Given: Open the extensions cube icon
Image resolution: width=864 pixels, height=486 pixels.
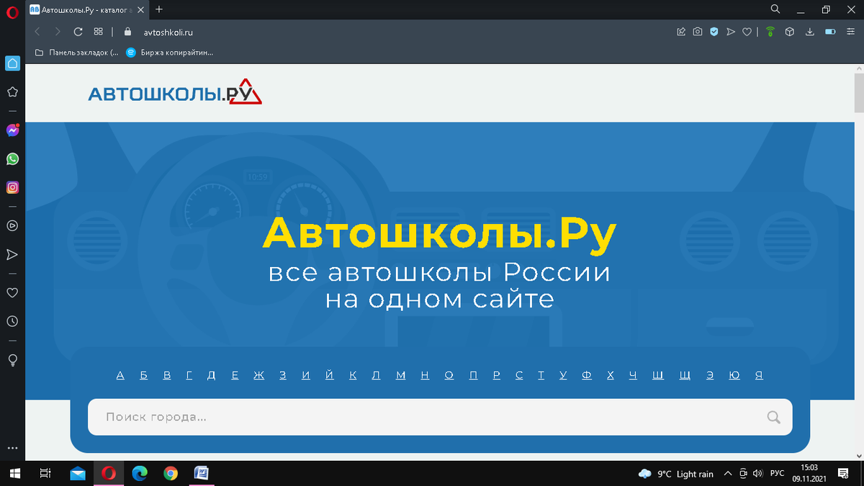Looking at the screenshot, I should point(790,32).
